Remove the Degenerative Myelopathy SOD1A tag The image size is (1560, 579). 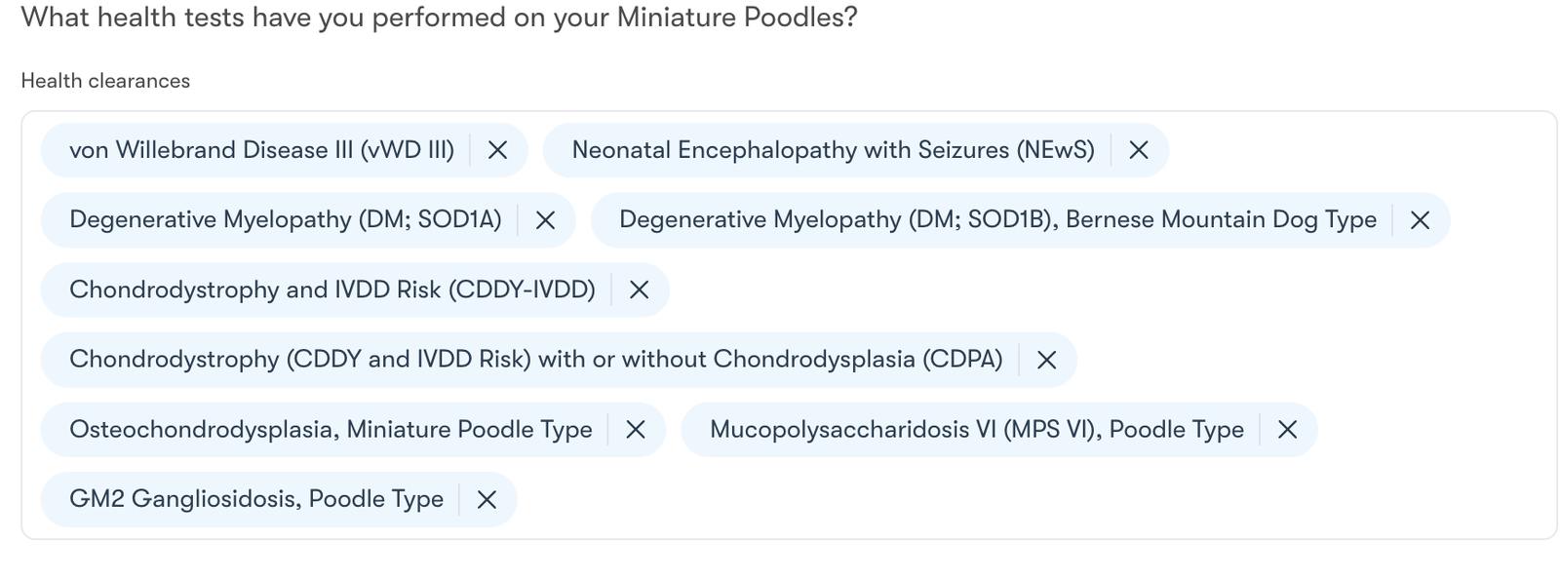pos(545,220)
